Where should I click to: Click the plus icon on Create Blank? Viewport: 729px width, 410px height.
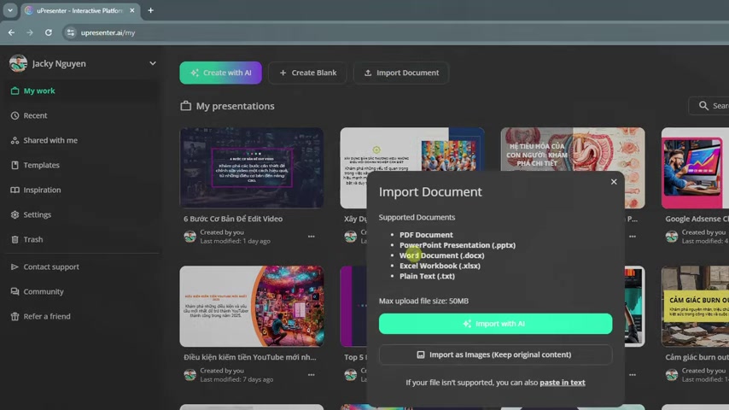point(283,73)
